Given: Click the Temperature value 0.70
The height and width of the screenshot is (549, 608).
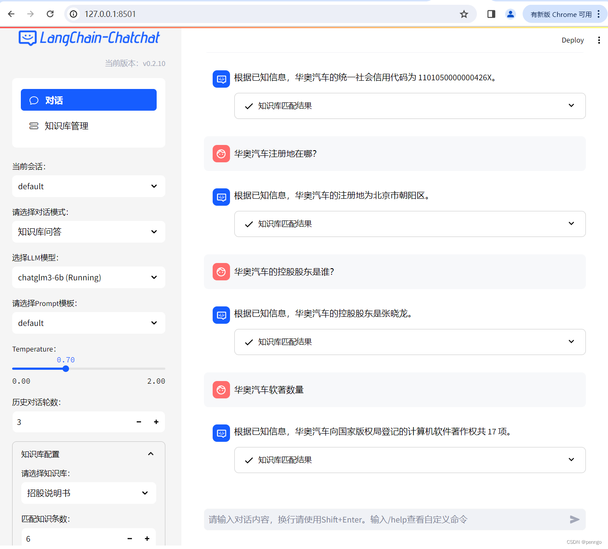Looking at the screenshot, I should 66,360.
